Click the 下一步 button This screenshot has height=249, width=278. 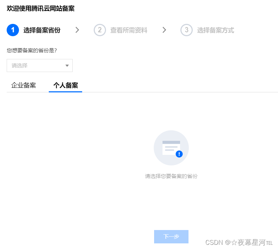click(171, 237)
